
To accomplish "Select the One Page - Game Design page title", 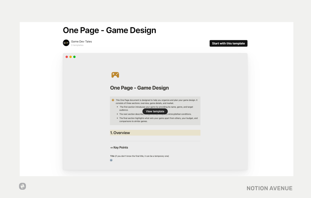I will click(109, 30).
